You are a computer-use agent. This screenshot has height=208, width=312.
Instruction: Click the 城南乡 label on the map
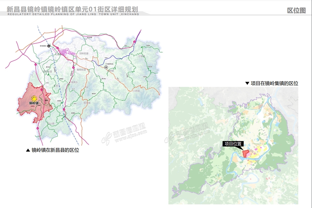click(x=75, y=82)
